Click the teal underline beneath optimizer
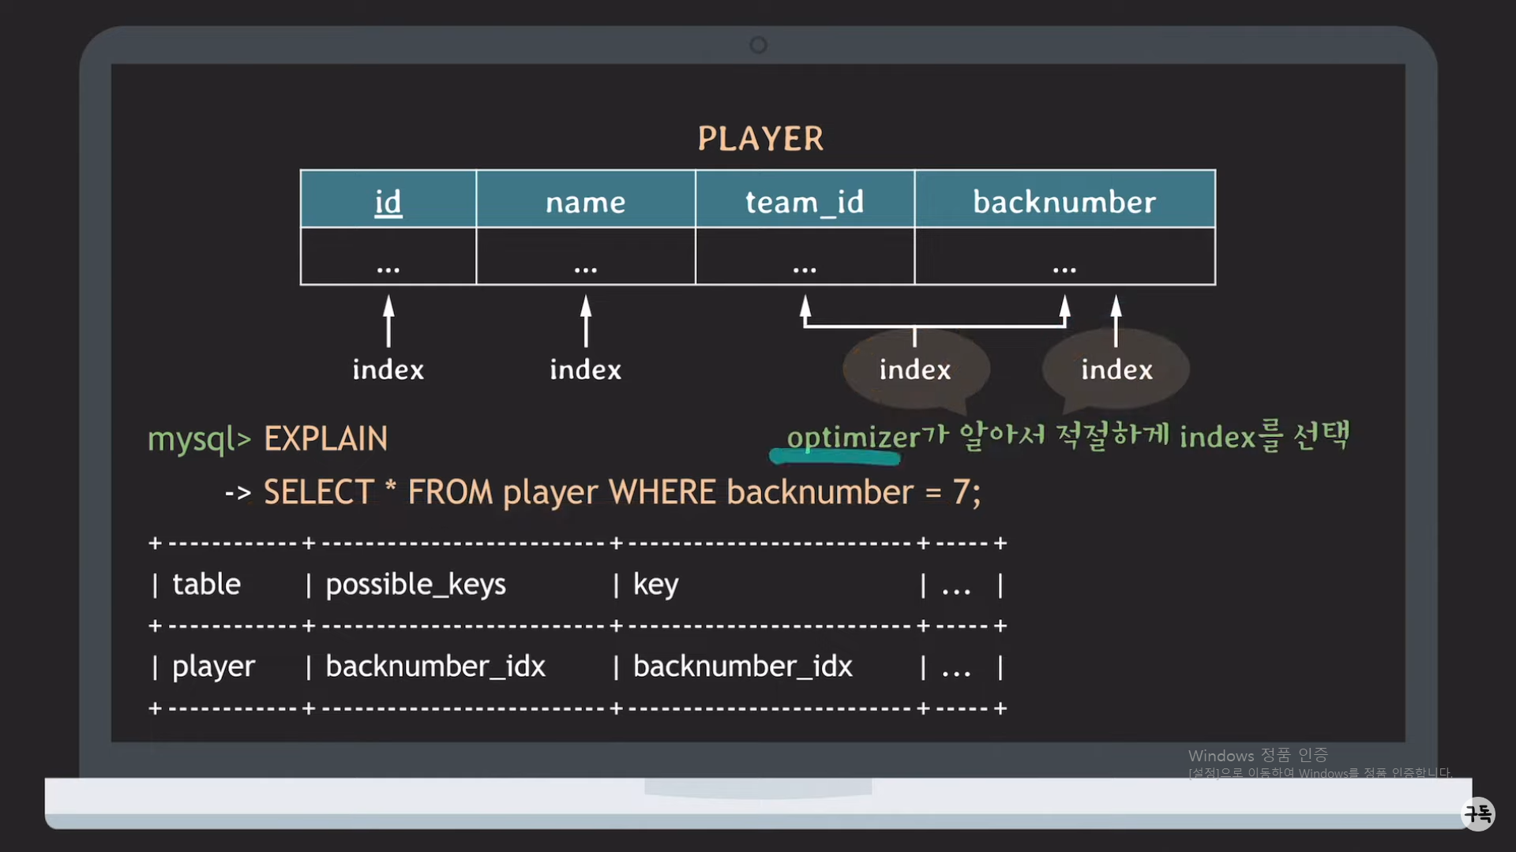 (835, 456)
